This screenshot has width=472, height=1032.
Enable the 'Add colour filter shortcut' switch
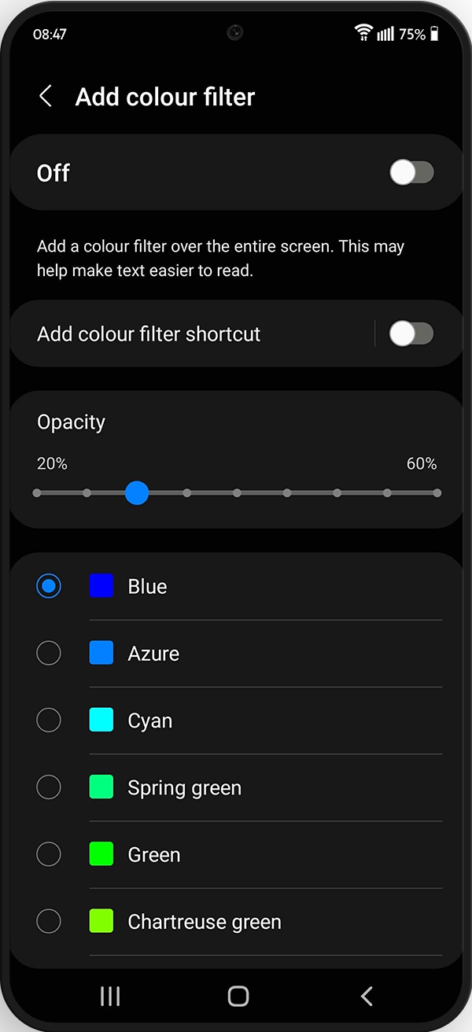[412, 334]
